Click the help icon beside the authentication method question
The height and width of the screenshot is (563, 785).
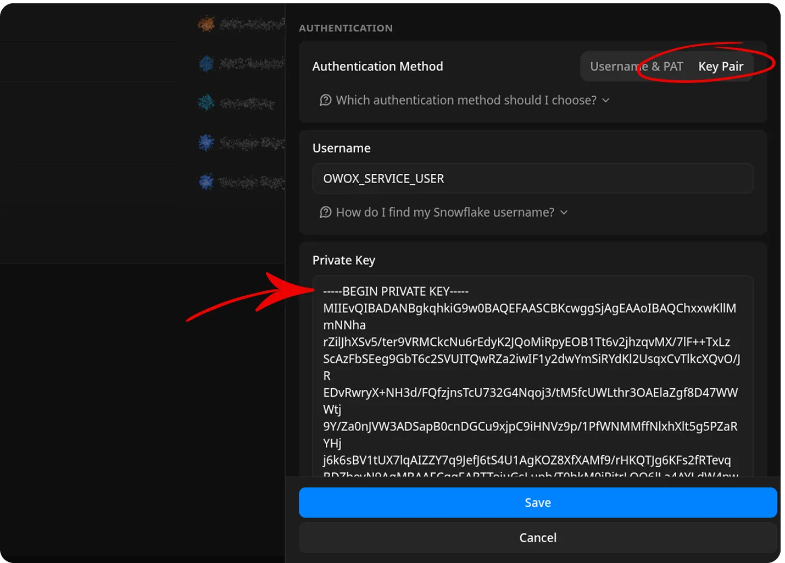(325, 100)
